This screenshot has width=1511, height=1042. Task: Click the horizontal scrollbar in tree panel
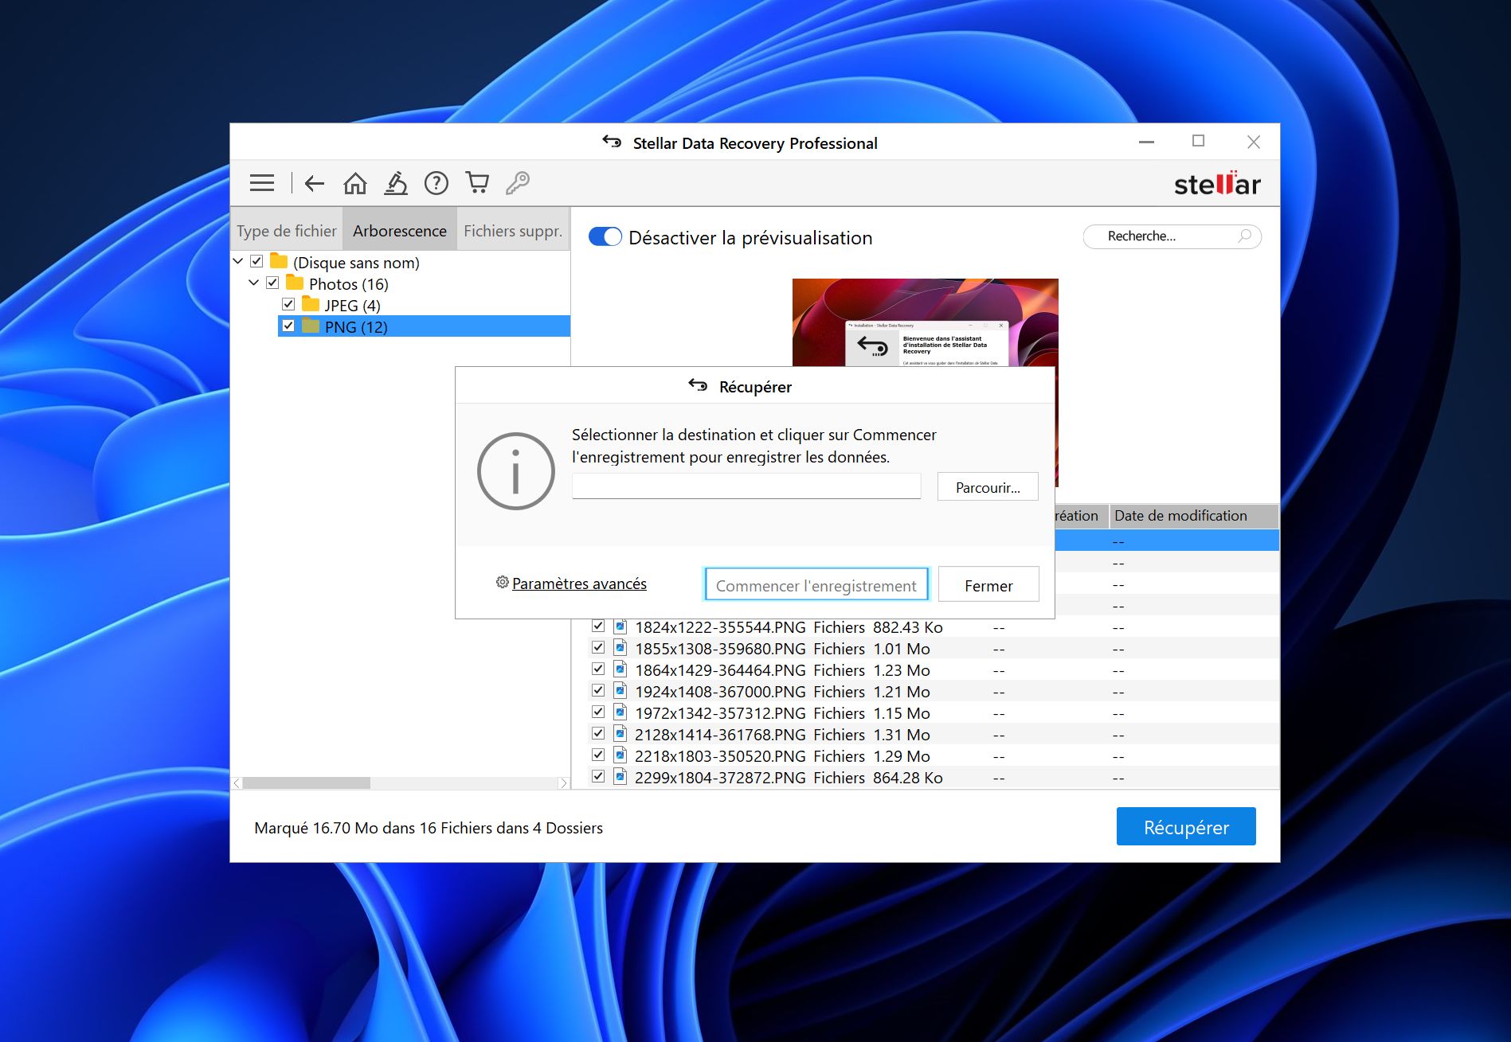[x=307, y=783]
